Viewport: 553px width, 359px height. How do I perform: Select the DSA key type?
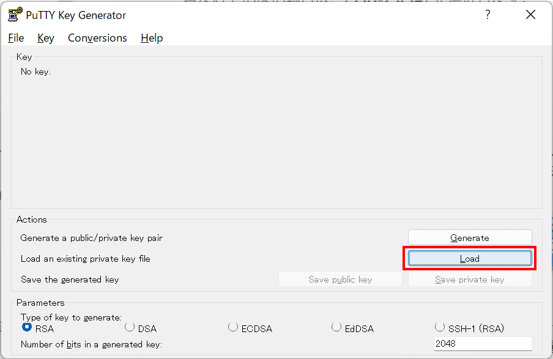130,328
